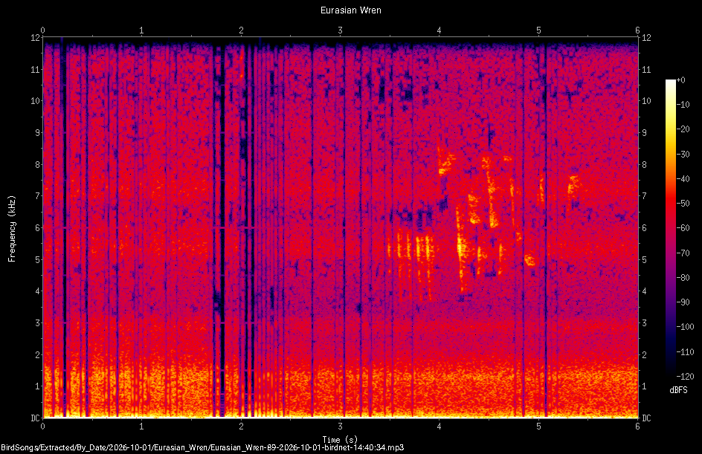Viewport: 702px width, 454px height.
Task: Click the "6" tick on the bottom time axis
Action: (637, 427)
